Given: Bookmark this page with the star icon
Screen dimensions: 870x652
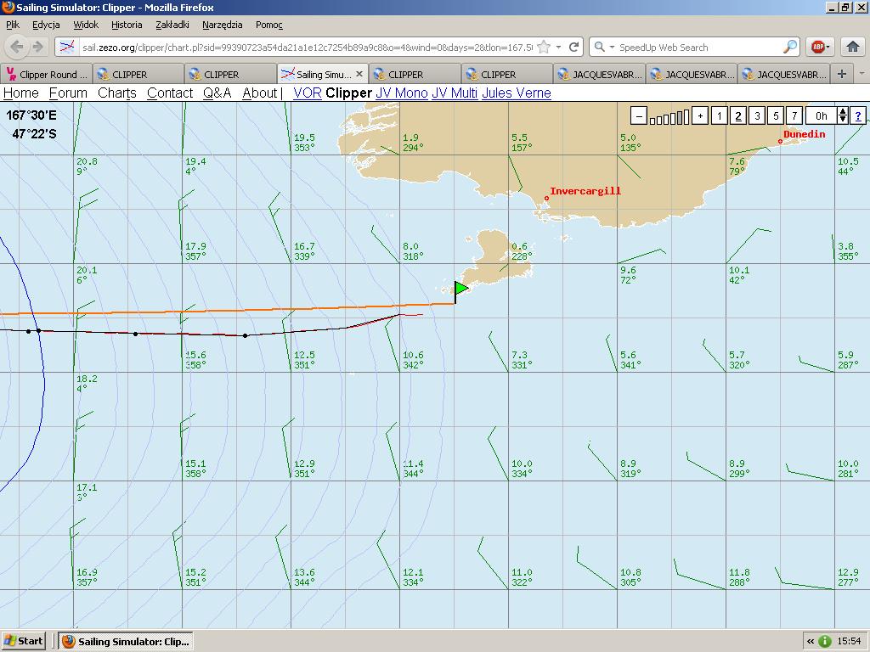Looking at the screenshot, I should 545,48.
